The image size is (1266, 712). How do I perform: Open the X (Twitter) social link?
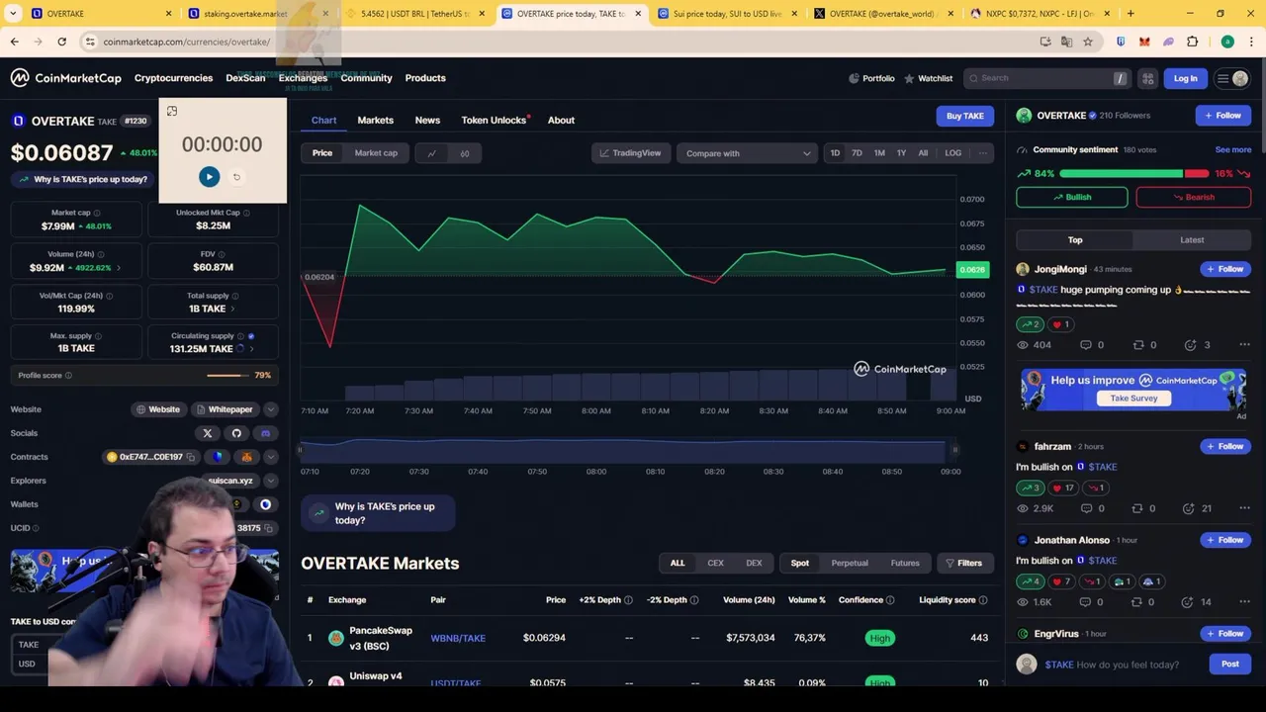coord(208,433)
